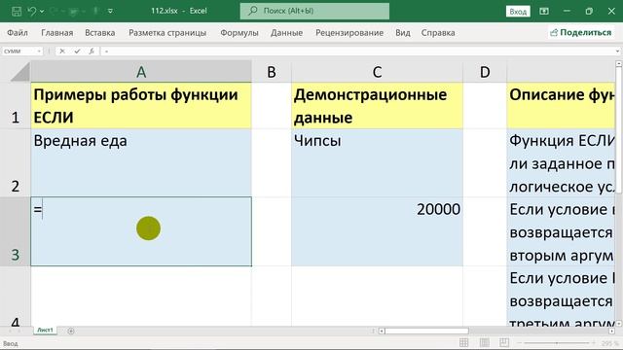Click the Select All corner triangle

click(19, 72)
